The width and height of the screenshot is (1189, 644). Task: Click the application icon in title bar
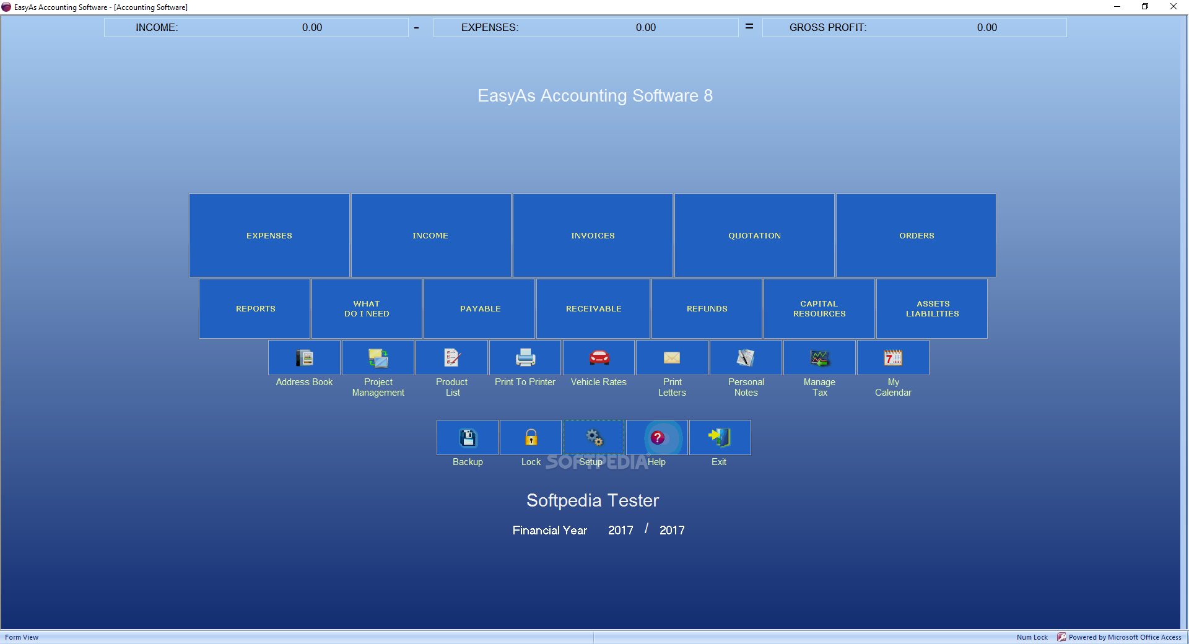point(6,7)
